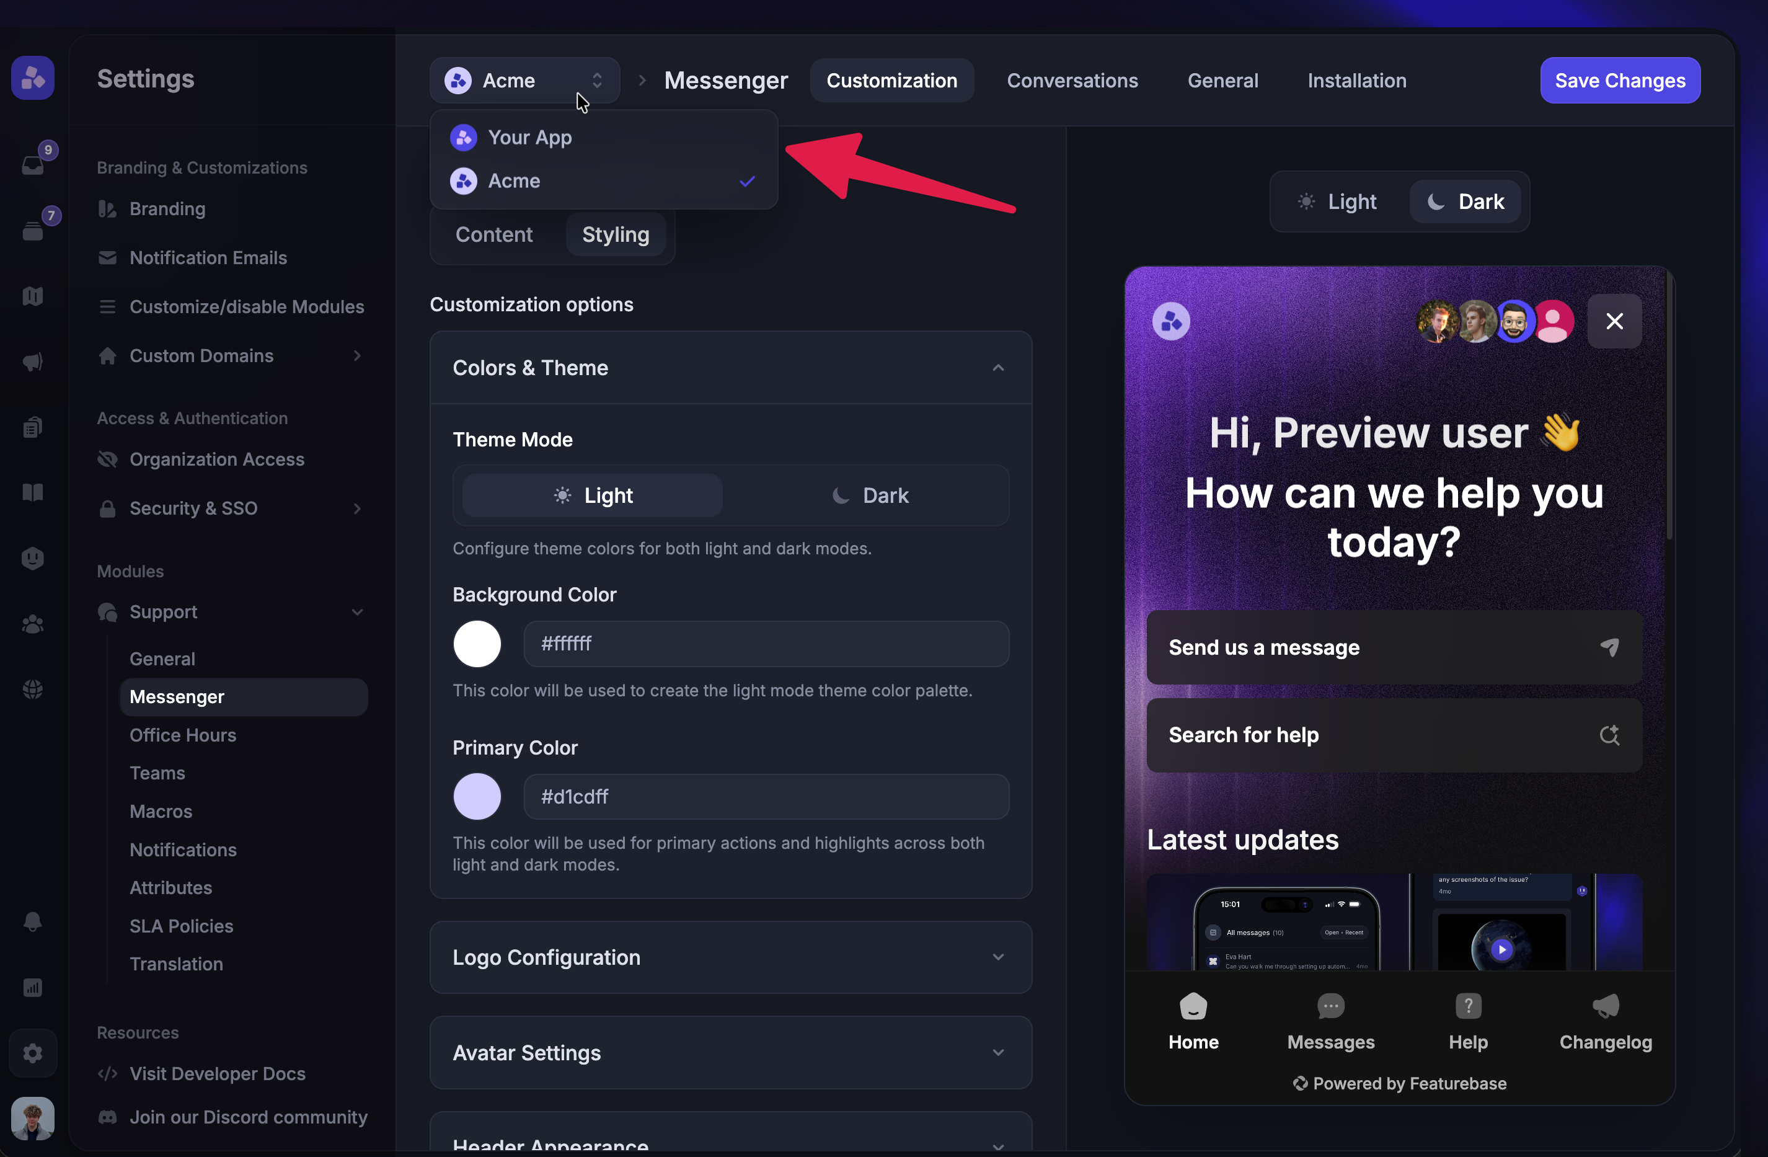The width and height of the screenshot is (1768, 1157).
Task: Switch Theme Mode to Dark
Action: 869,495
